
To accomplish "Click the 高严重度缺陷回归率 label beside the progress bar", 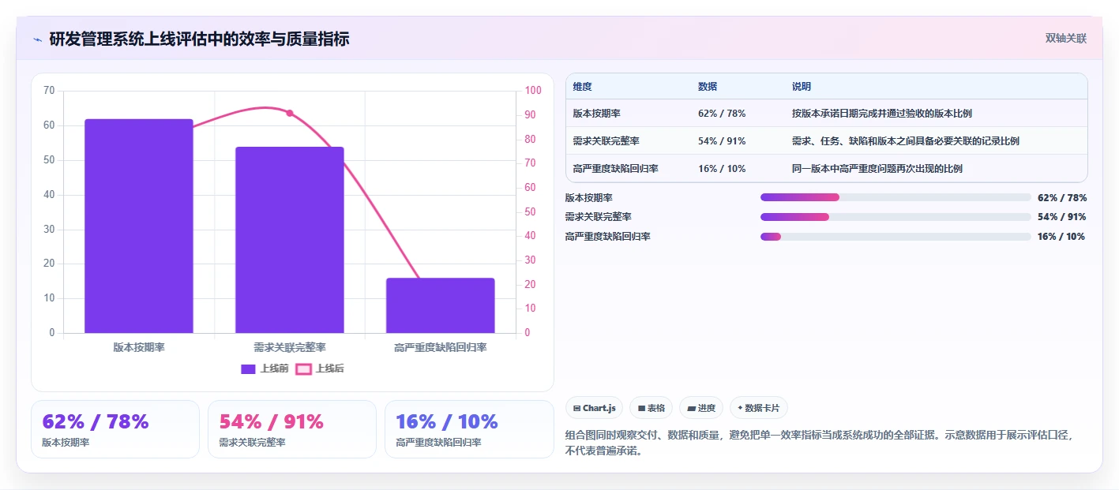I will coord(608,237).
